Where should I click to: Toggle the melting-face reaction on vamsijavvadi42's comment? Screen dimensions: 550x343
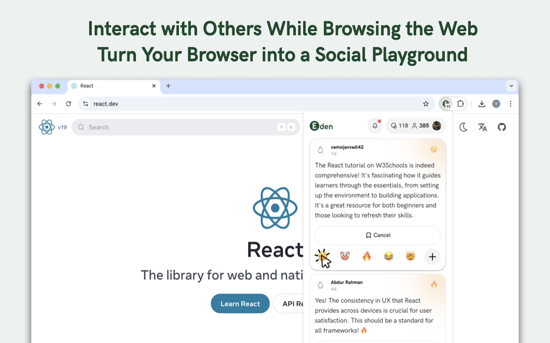pos(434,149)
